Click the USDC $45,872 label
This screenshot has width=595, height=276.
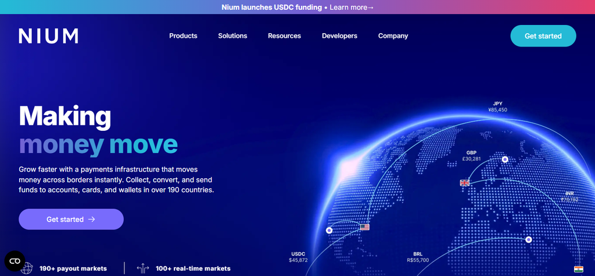[298, 257]
